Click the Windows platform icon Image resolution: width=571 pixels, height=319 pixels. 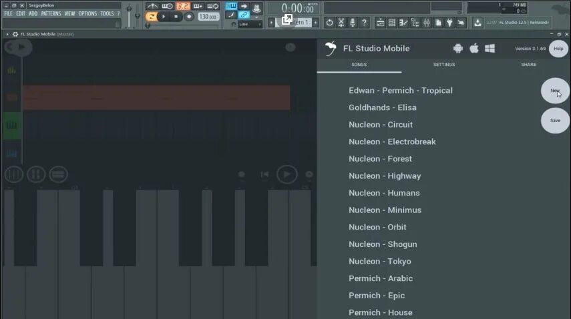pos(490,48)
